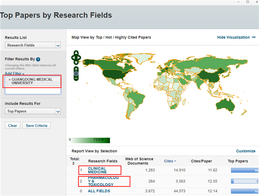
Task: Remove the Guangdong Medical University filter tag
Action: [9, 80]
